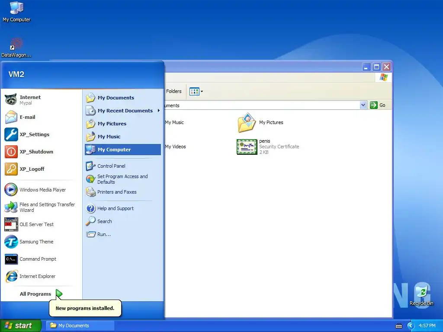Click the Windows flag logo in explorer
Image resolution: width=443 pixels, height=332 pixels.
pos(384,77)
